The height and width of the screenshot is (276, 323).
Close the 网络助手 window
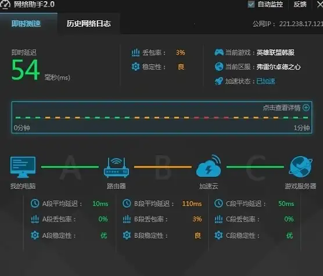coord(320,4)
